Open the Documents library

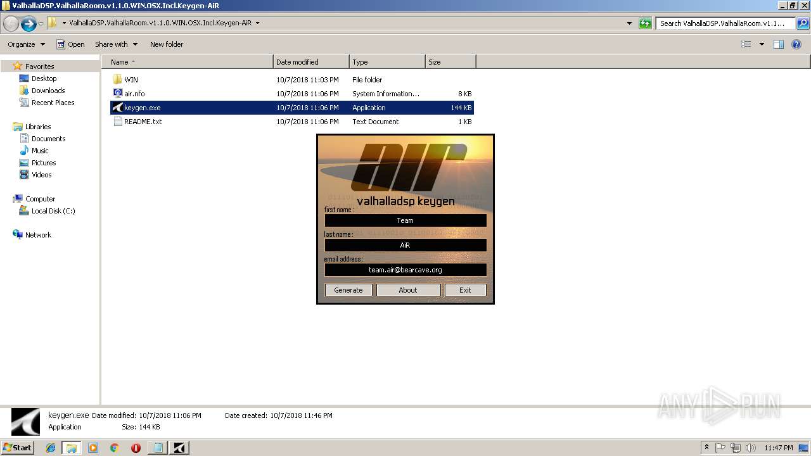(x=48, y=139)
